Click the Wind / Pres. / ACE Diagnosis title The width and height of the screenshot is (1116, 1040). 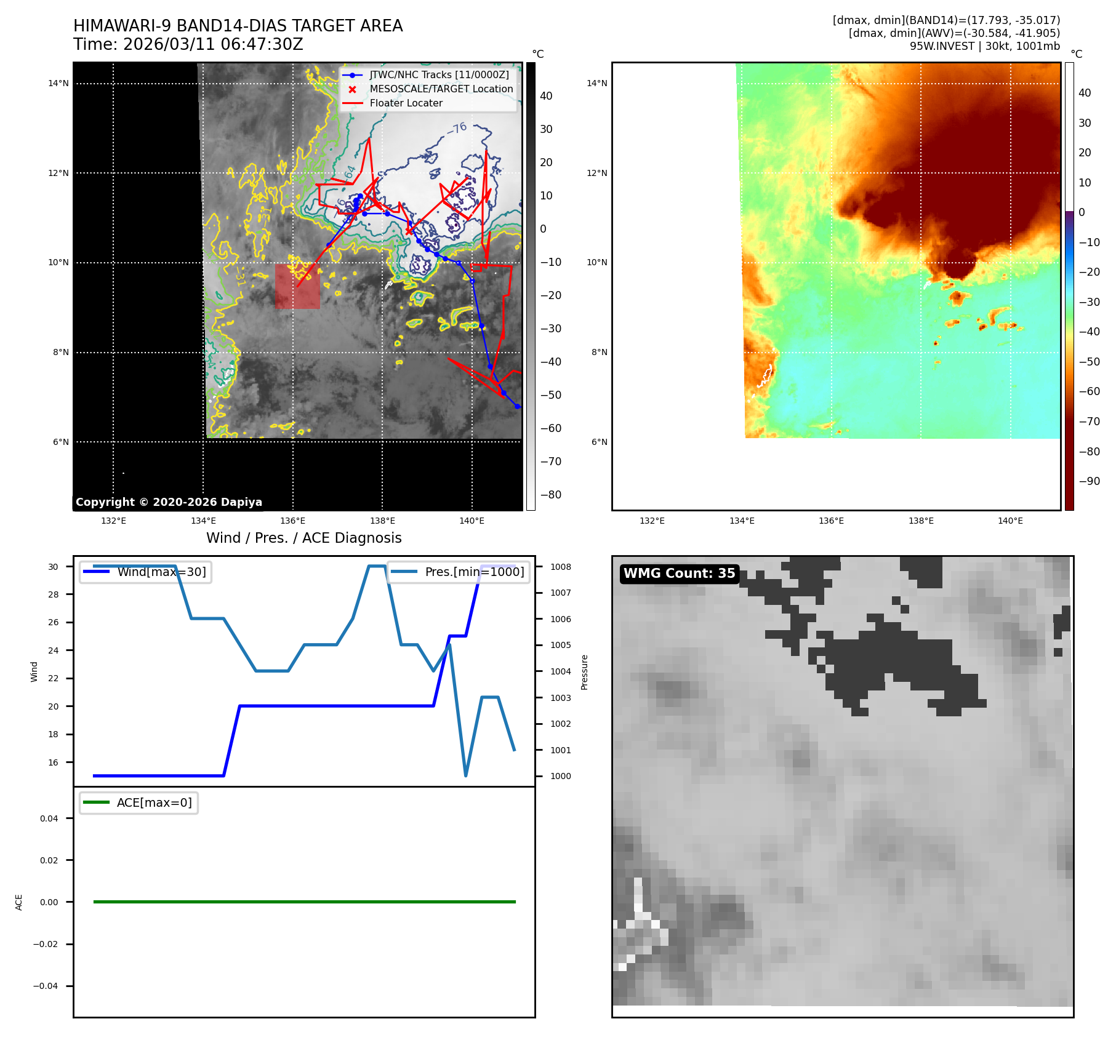(x=303, y=538)
